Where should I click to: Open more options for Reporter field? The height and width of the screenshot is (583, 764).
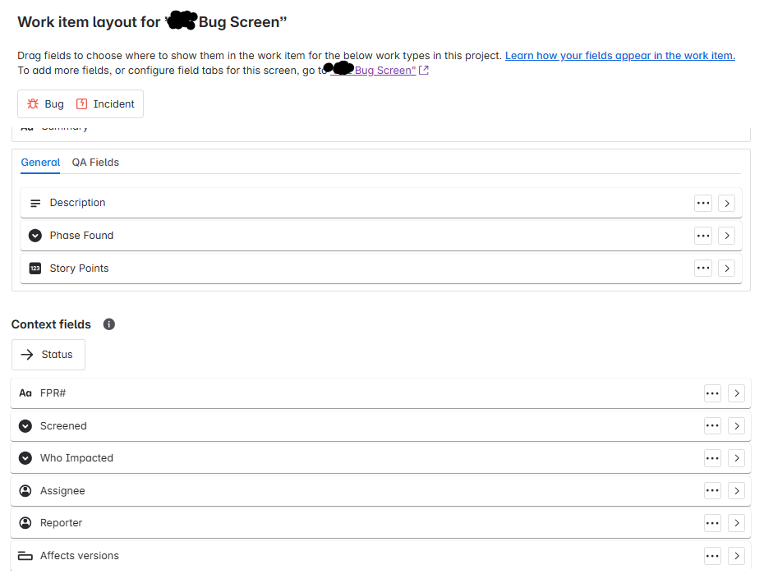(x=712, y=523)
